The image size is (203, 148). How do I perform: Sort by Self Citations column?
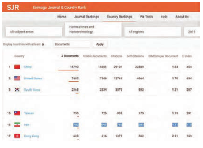pyautogui.click(x=135, y=56)
